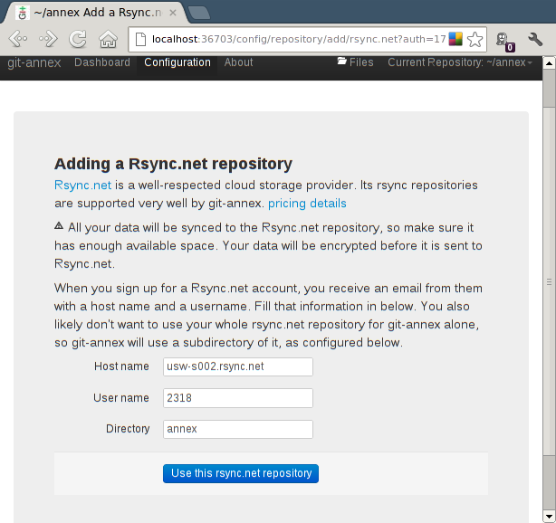Expand the Current Repository dropdown
Screen dimensions: 556x523
coord(460,62)
